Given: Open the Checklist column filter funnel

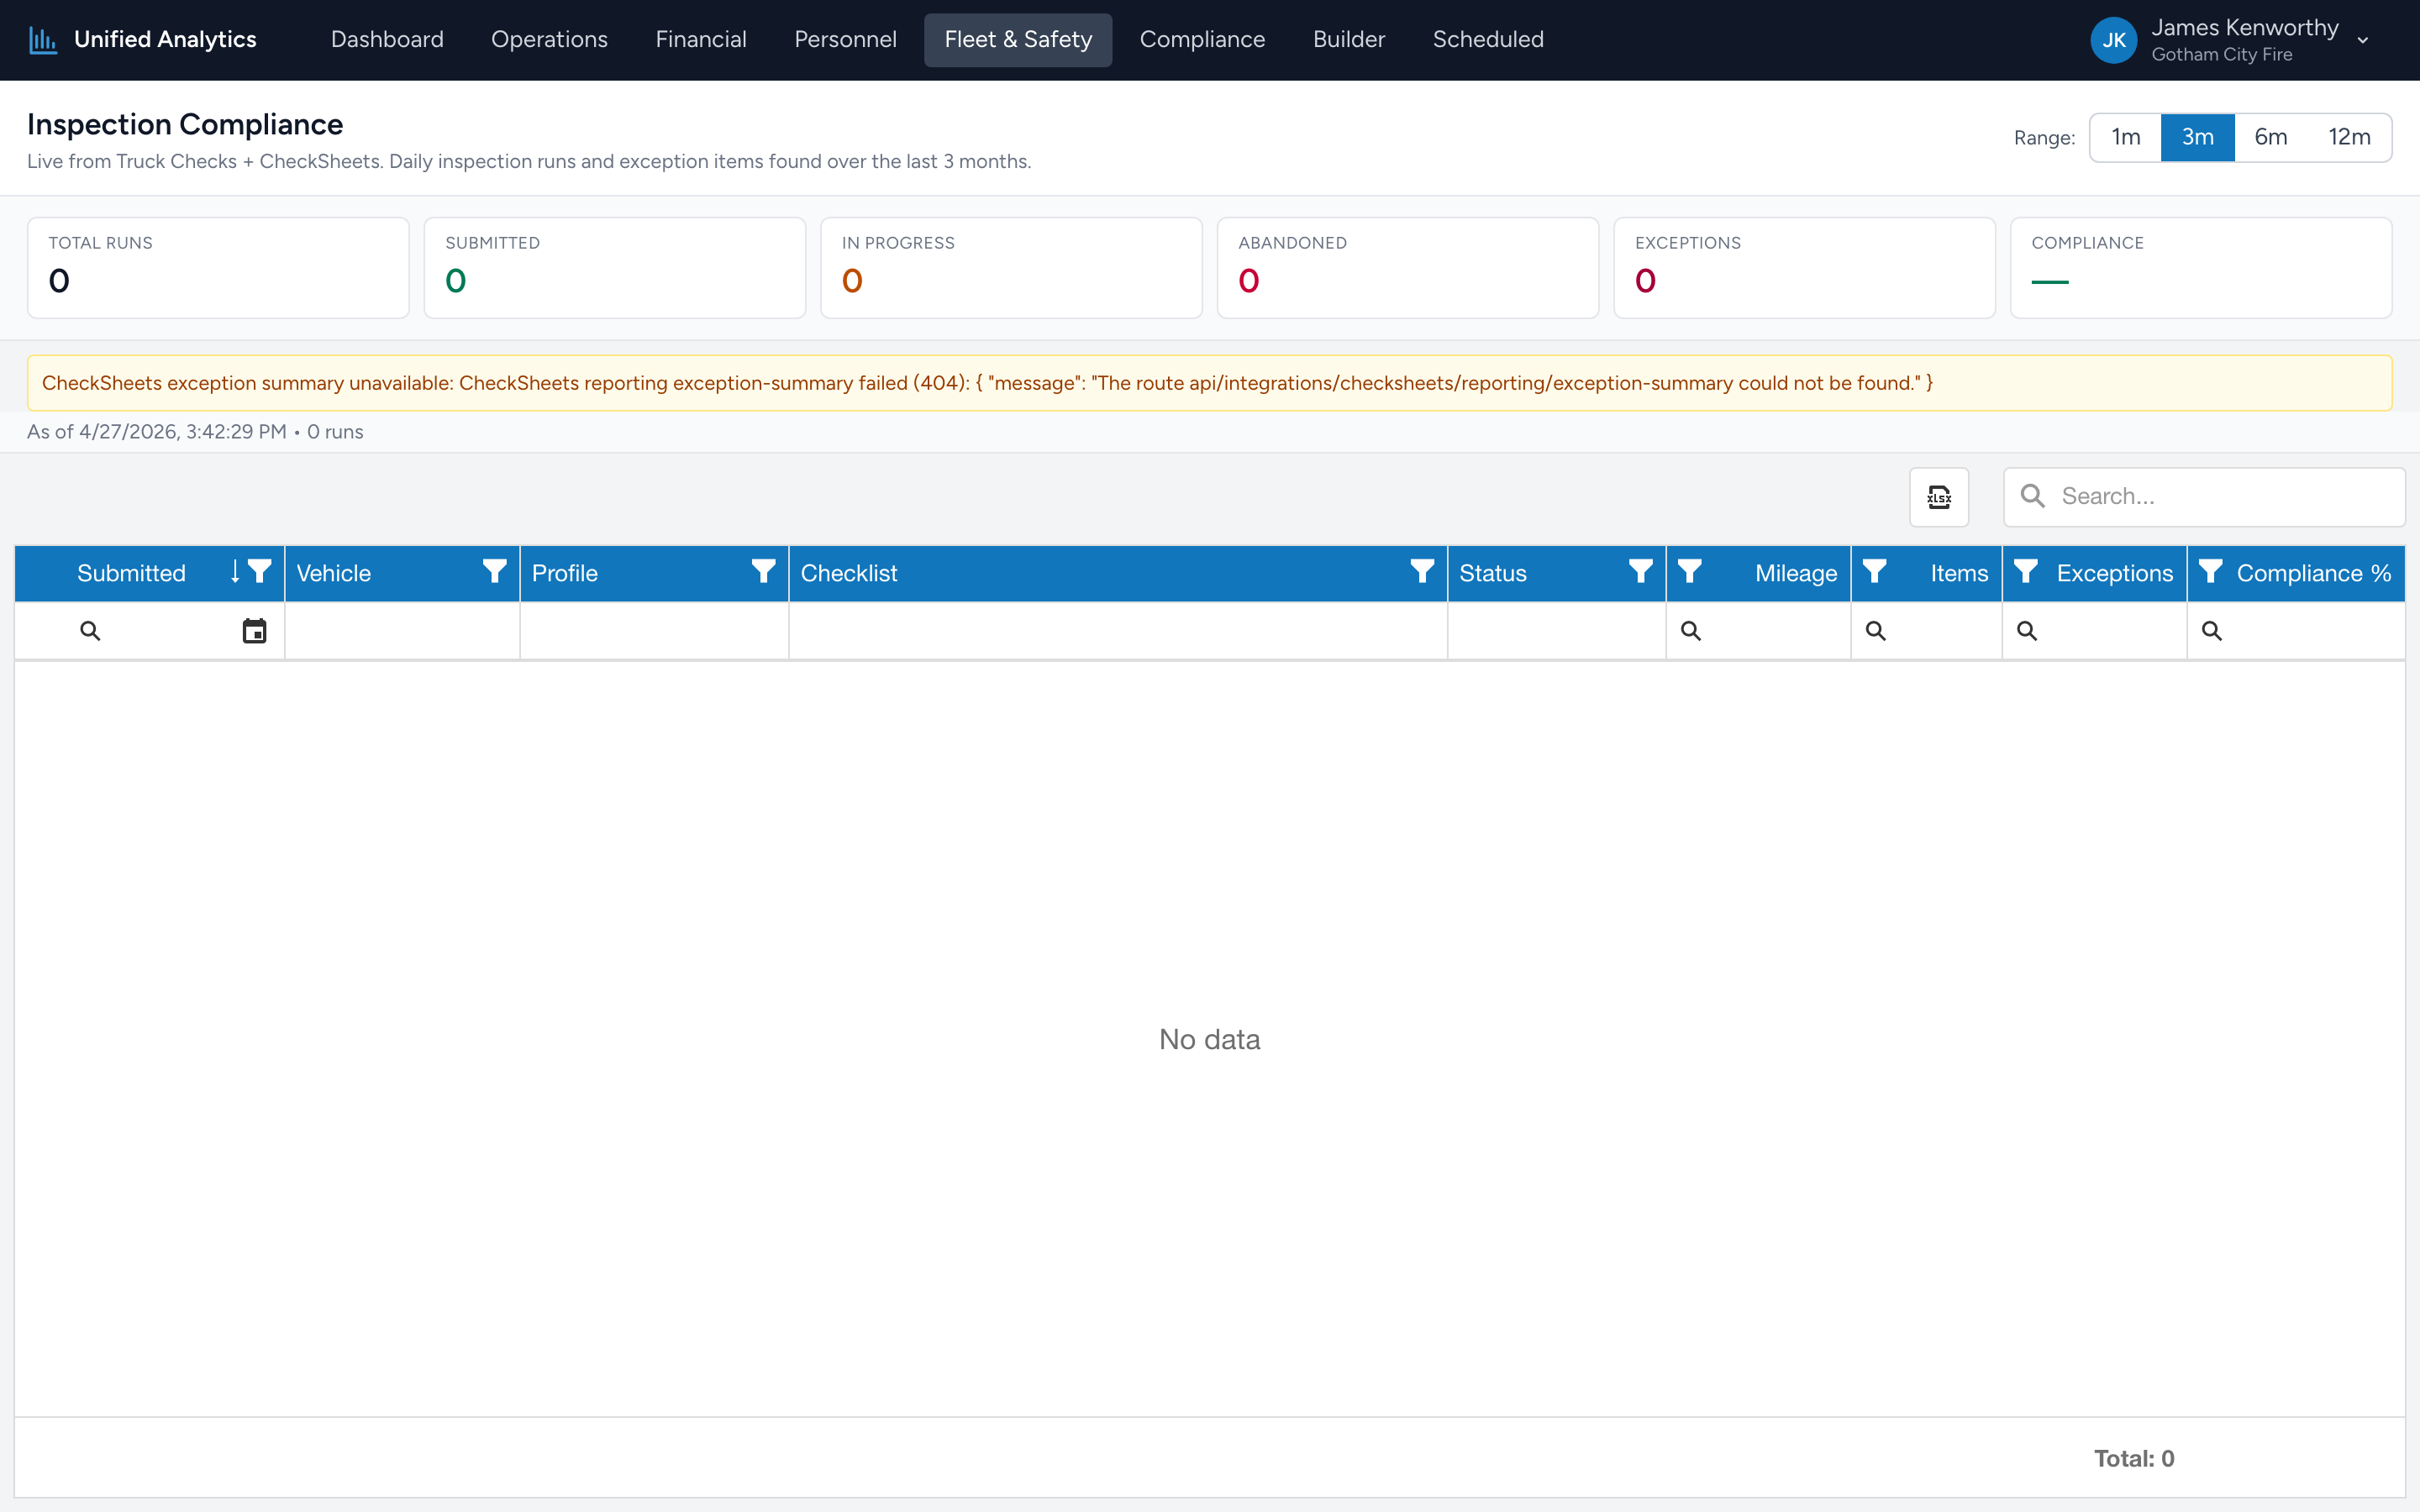Looking at the screenshot, I should (x=1422, y=571).
